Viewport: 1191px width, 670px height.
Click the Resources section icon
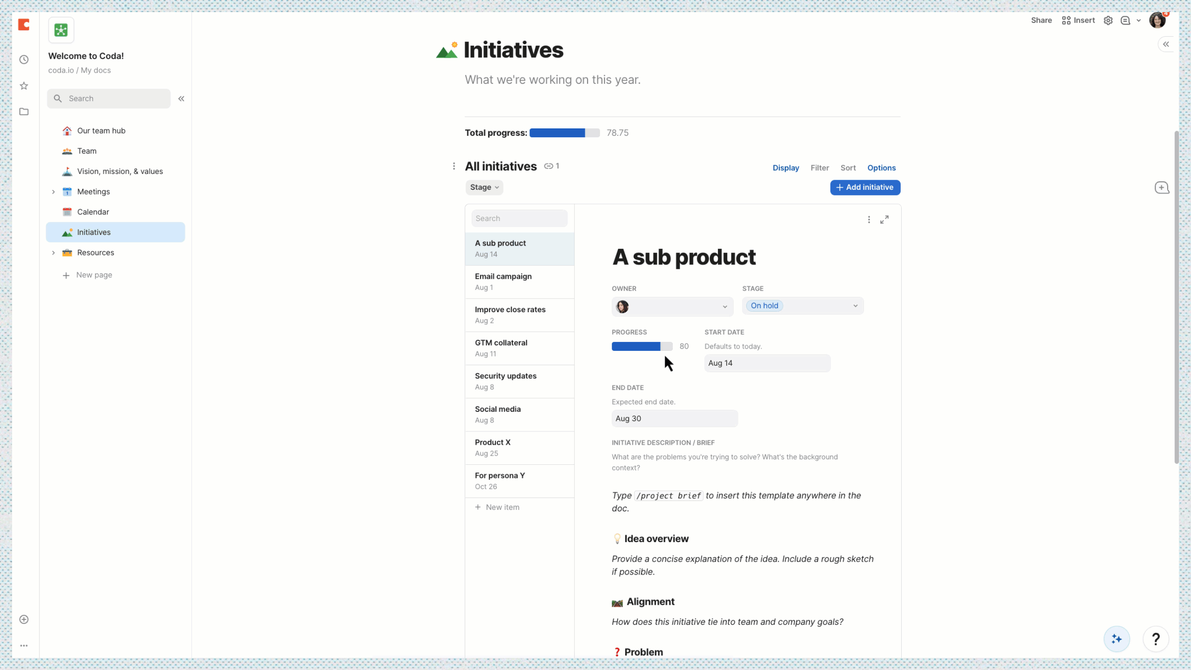pos(67,252)
